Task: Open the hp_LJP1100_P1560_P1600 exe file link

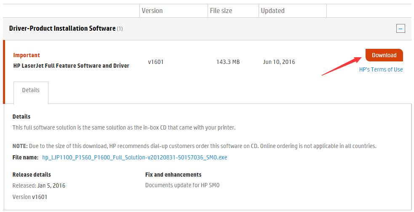Action: point(135,157)
